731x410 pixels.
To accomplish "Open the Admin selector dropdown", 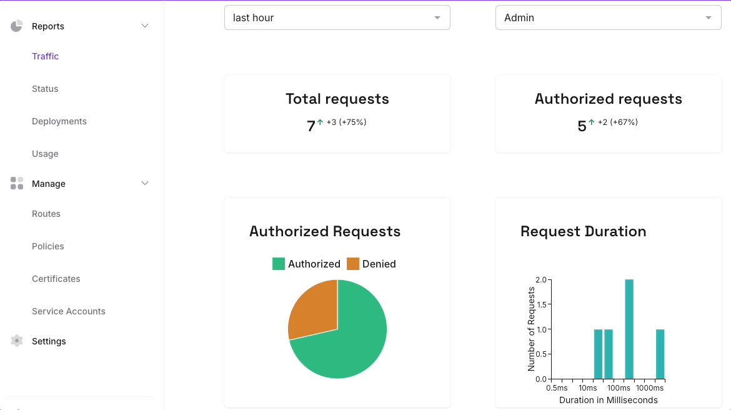I will coord(607,17).
